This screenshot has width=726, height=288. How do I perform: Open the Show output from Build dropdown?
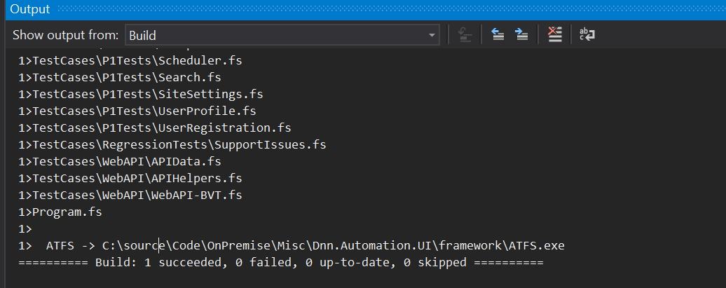pyautogui.click(x=282, y=35)
